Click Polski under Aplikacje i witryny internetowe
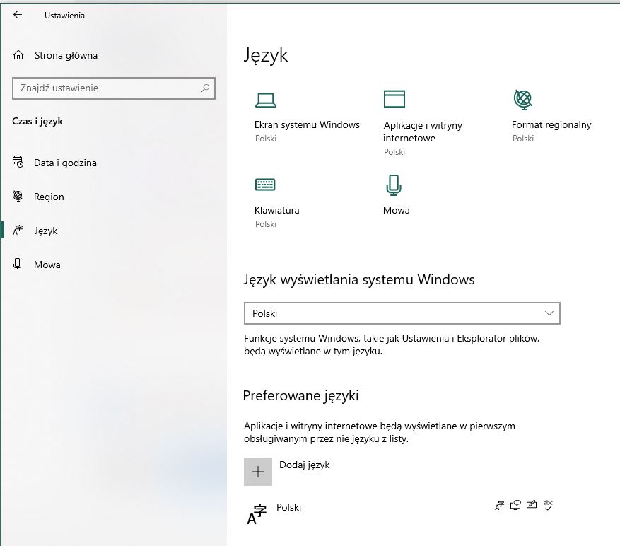 [394, 152]
